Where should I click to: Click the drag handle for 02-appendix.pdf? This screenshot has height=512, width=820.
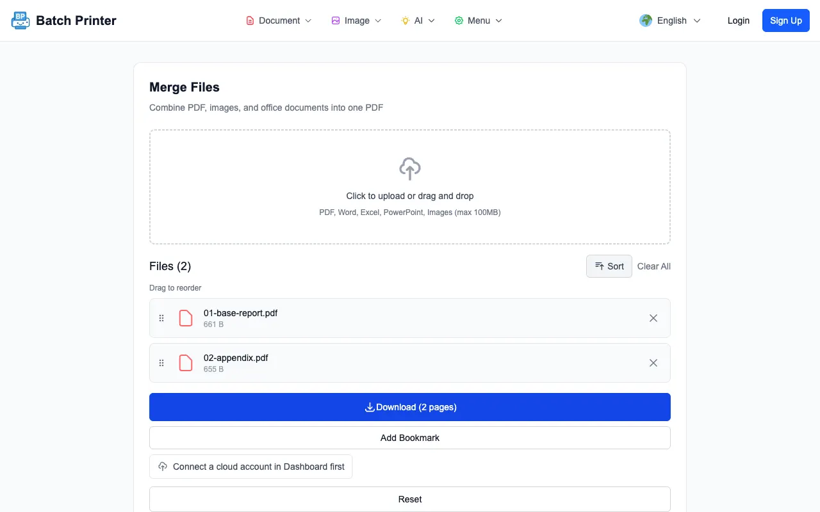click(x=161, y=363)
